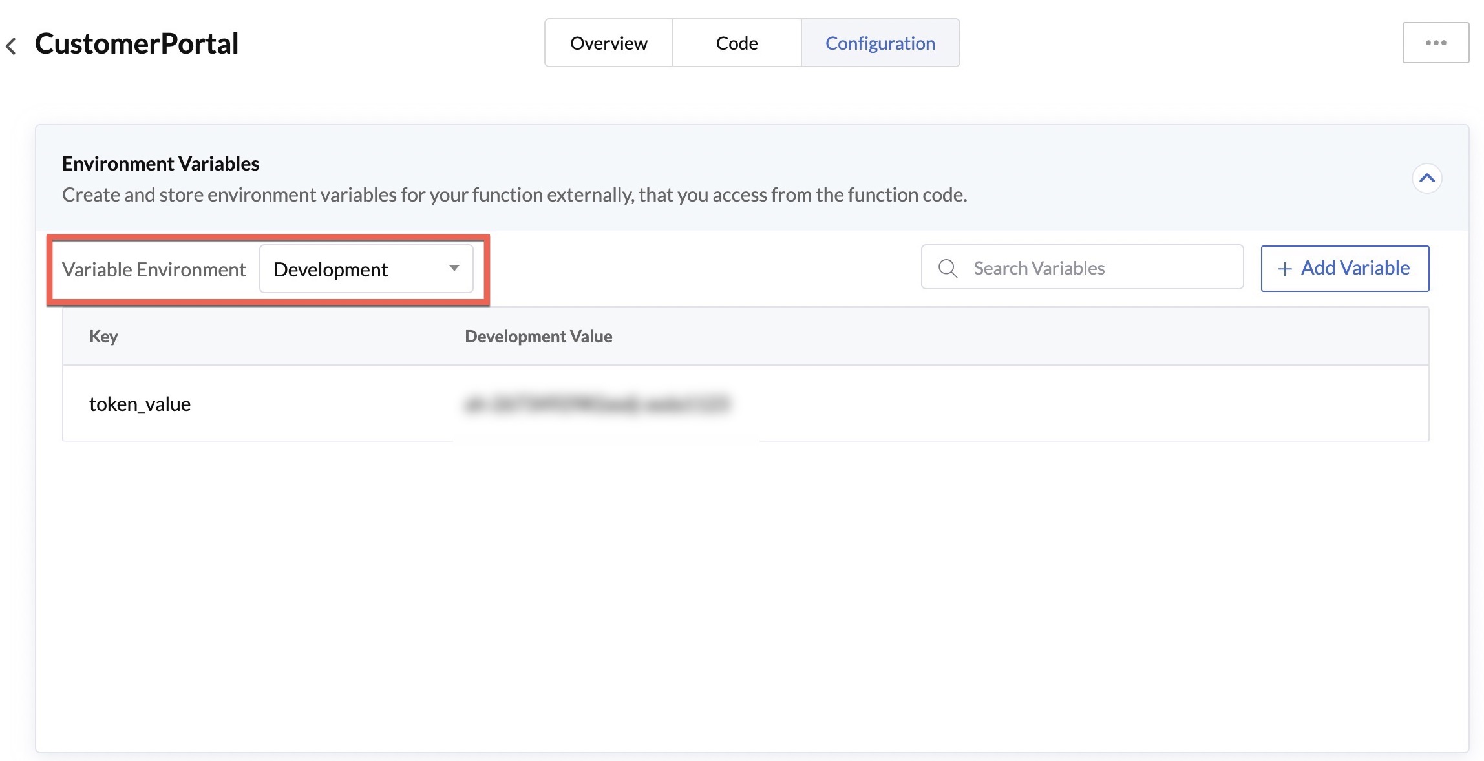Viewport: 1484px width, 761px height.
Task: Click the CustomerPortal function title
Action: click(136, 44)
